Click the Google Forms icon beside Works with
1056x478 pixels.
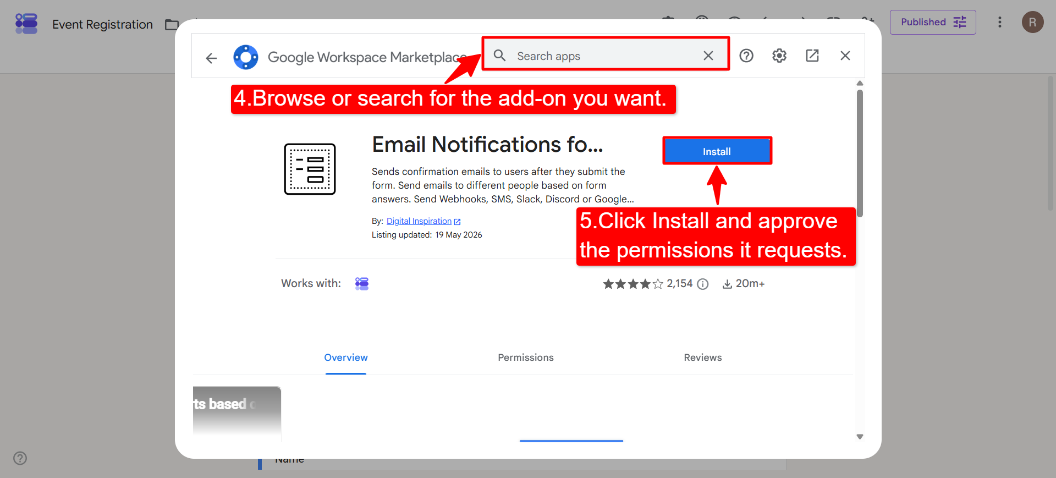click(362, 283)
